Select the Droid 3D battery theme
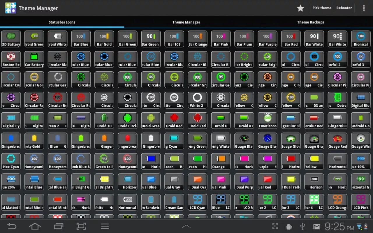 tap(104, 121)
